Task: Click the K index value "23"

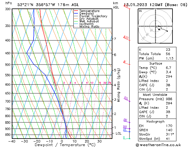Action: pos(168,50)
